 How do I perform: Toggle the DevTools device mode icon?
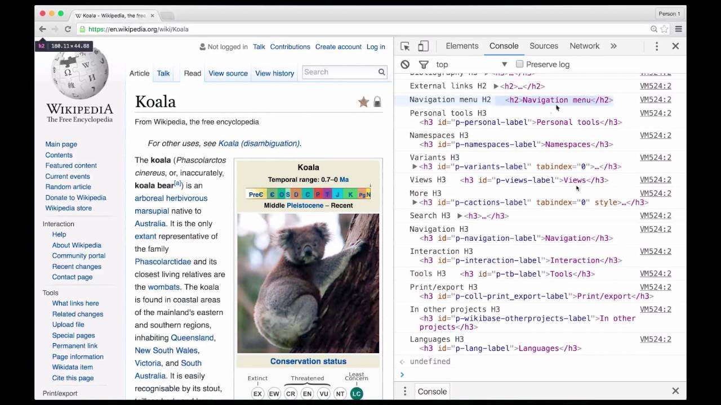(424, 46)
